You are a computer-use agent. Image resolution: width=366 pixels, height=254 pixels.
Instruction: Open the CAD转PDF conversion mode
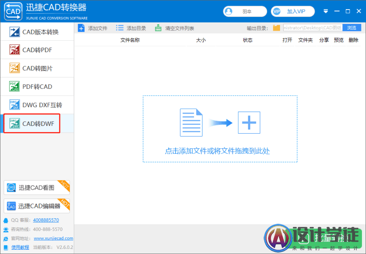click(x=37, y=50)
